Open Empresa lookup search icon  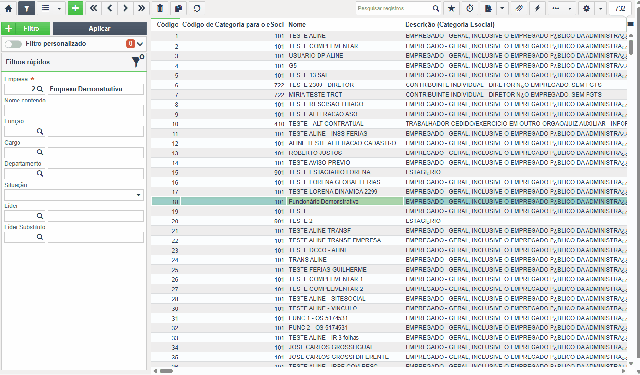[40, 89]
